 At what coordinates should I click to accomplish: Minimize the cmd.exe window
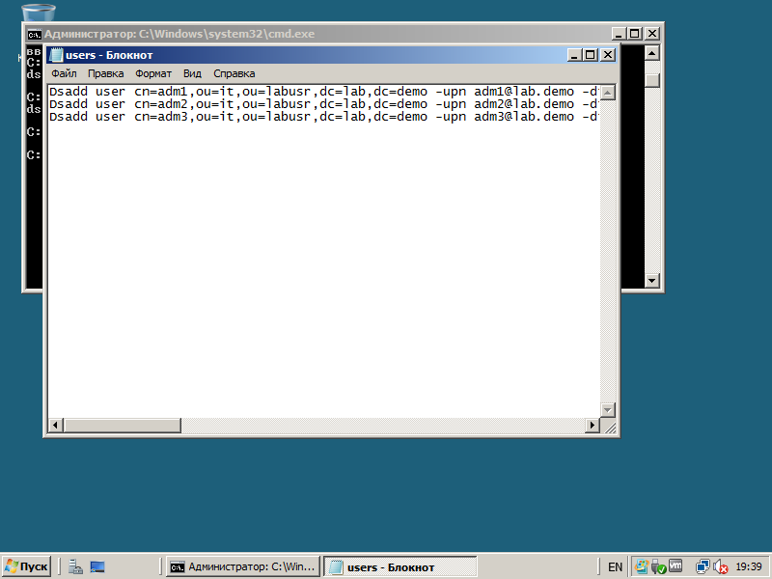pos(619,34)
